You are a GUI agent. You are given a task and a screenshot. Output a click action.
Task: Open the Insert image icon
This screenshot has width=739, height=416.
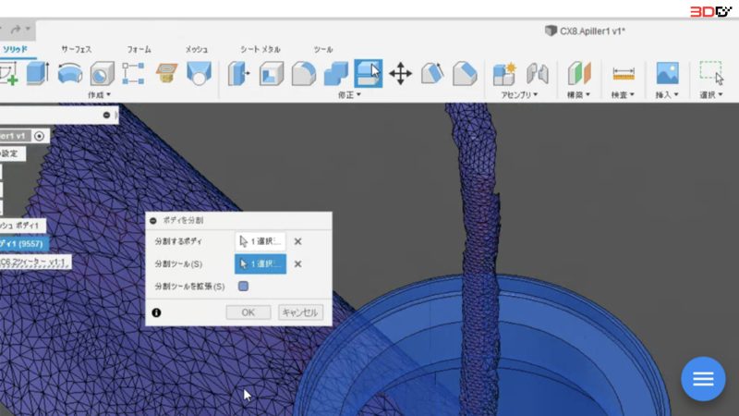click(x=667, y=74)
